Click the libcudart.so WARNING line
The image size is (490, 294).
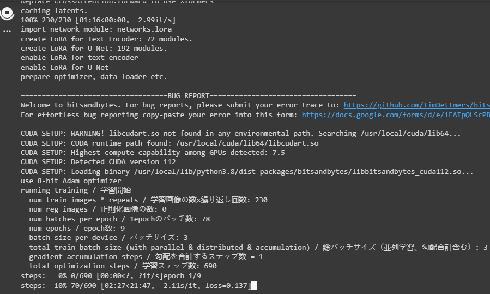coord(240,134)
